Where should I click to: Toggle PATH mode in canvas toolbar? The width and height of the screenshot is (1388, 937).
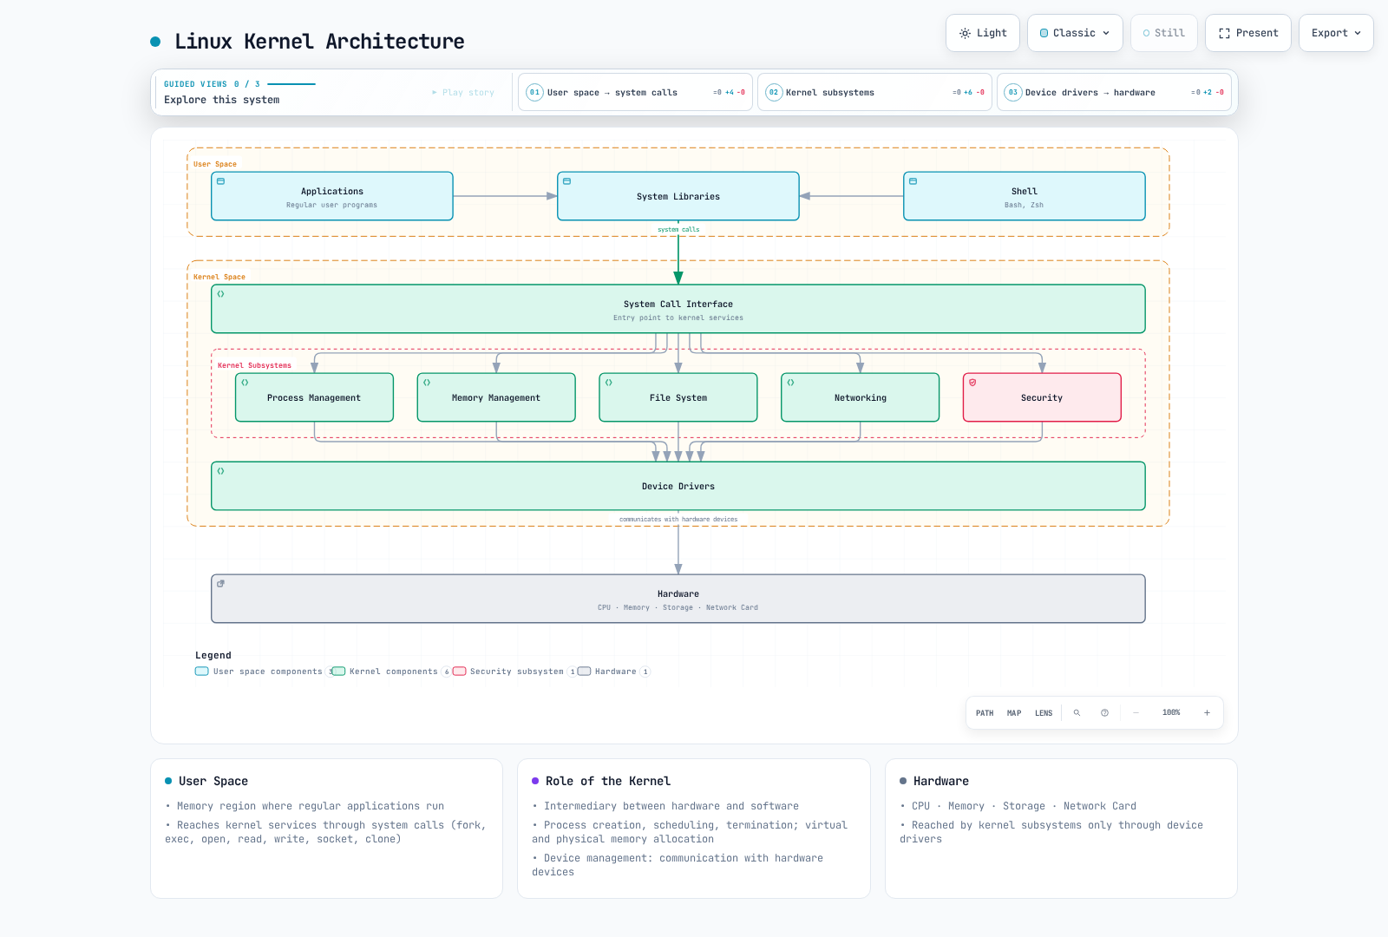[985, 713]
